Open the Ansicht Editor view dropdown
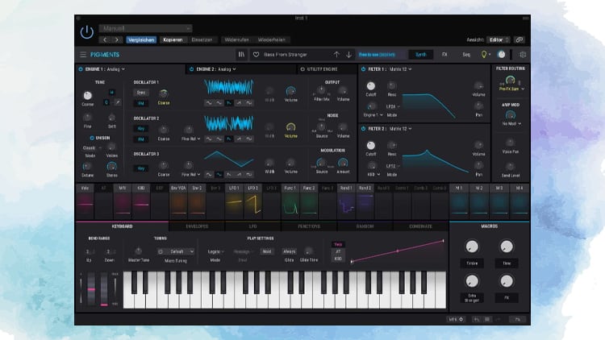Viewport: 605px width, 340px height. pos(497,39)
